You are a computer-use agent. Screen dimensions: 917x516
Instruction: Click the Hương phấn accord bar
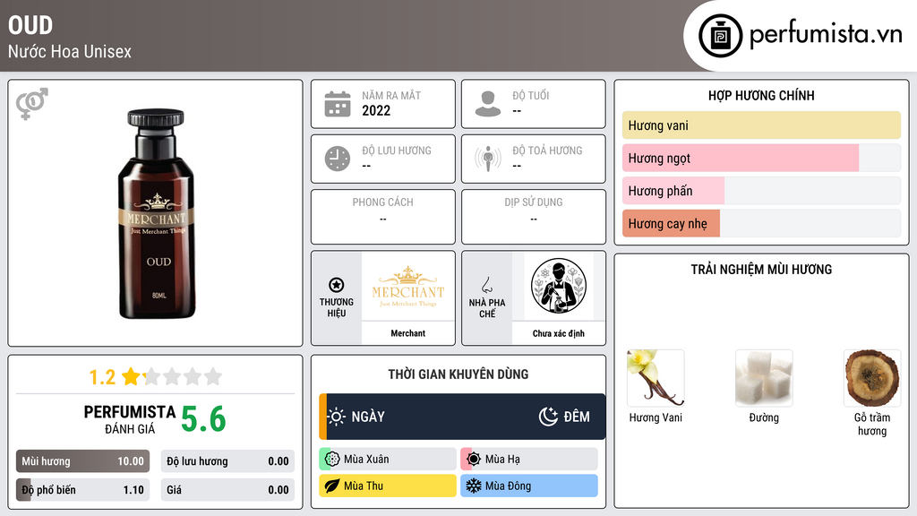click(x=761, y=191)
